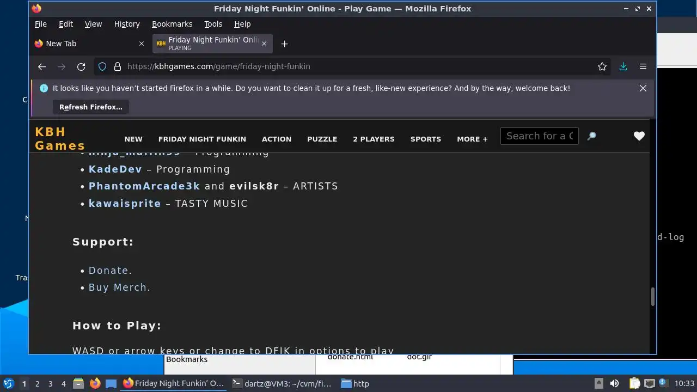The width and height of the screenshot is (697, 392).
Task: Open the 2 PLAYERS category
Action: (x=374, y=139)
